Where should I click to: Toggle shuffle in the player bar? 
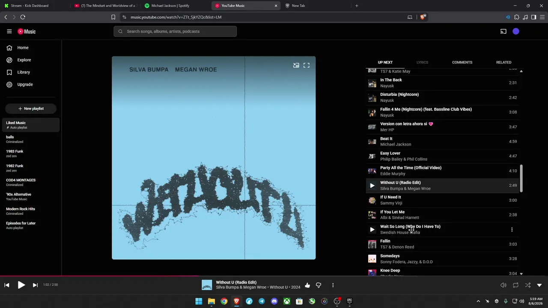(x=527, y=285)
